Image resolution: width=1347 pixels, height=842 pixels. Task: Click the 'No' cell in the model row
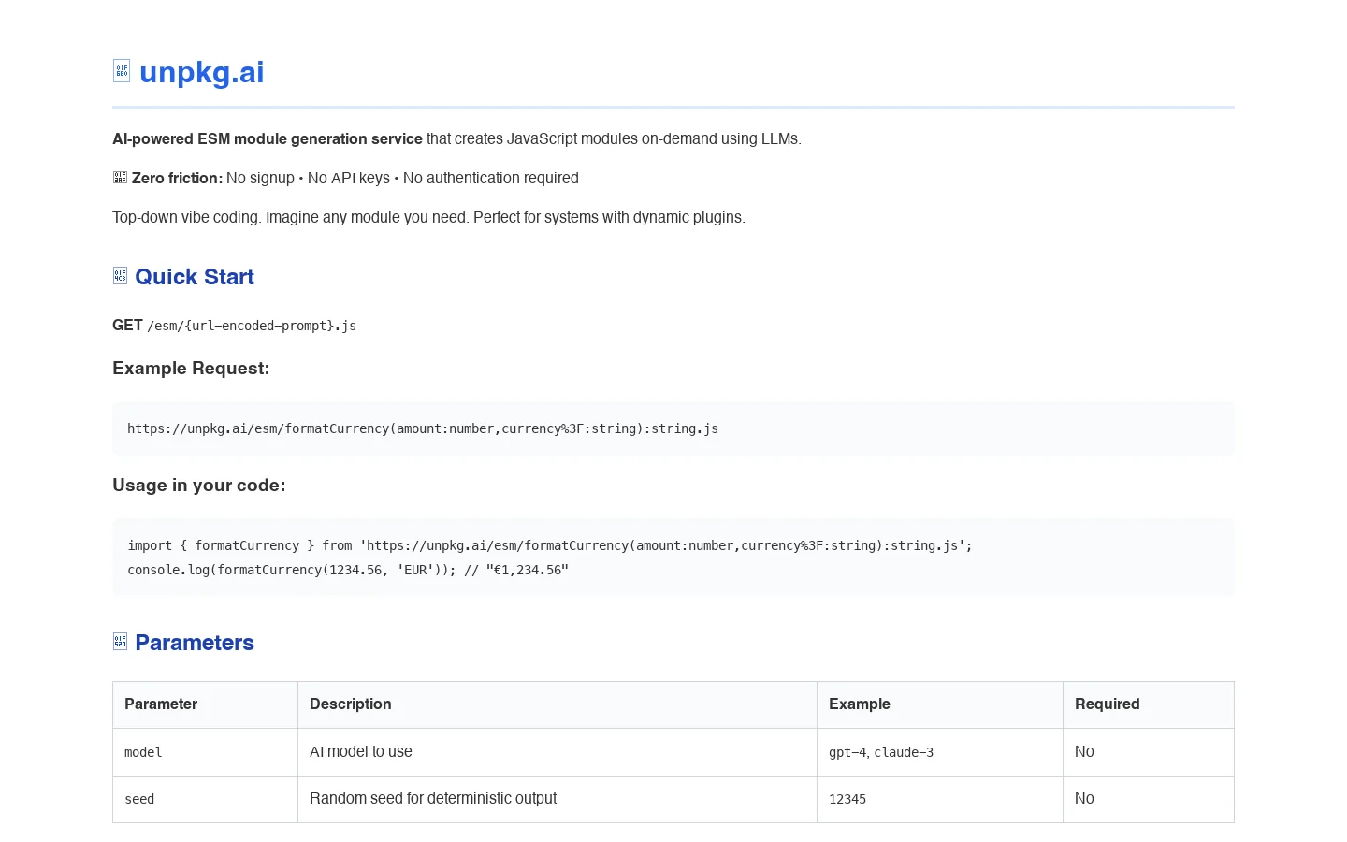[1149, 752]
